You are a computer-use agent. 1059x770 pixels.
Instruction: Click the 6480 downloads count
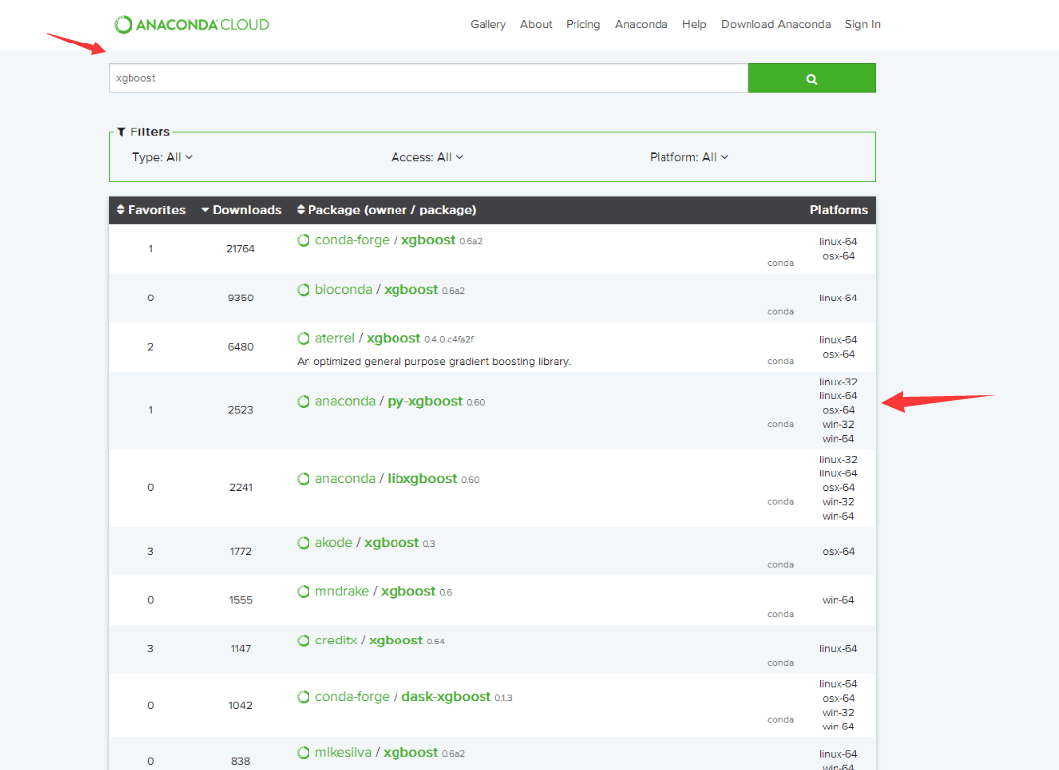240,347
